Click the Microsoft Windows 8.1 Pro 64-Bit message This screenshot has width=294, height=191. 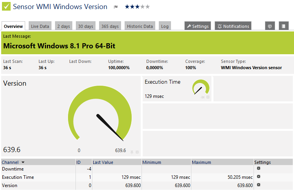[59, 46]
